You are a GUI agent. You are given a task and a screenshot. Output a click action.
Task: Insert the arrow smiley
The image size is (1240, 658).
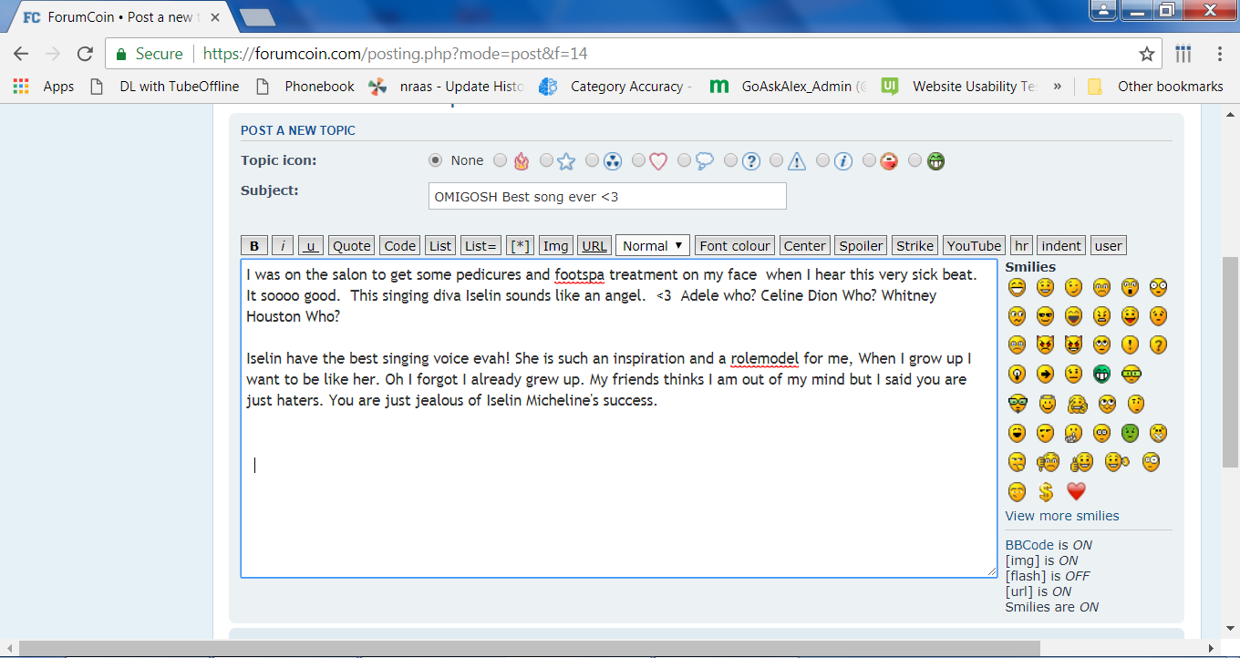tap(1046, 375)
